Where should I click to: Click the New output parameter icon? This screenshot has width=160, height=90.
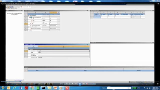[31, 28]
